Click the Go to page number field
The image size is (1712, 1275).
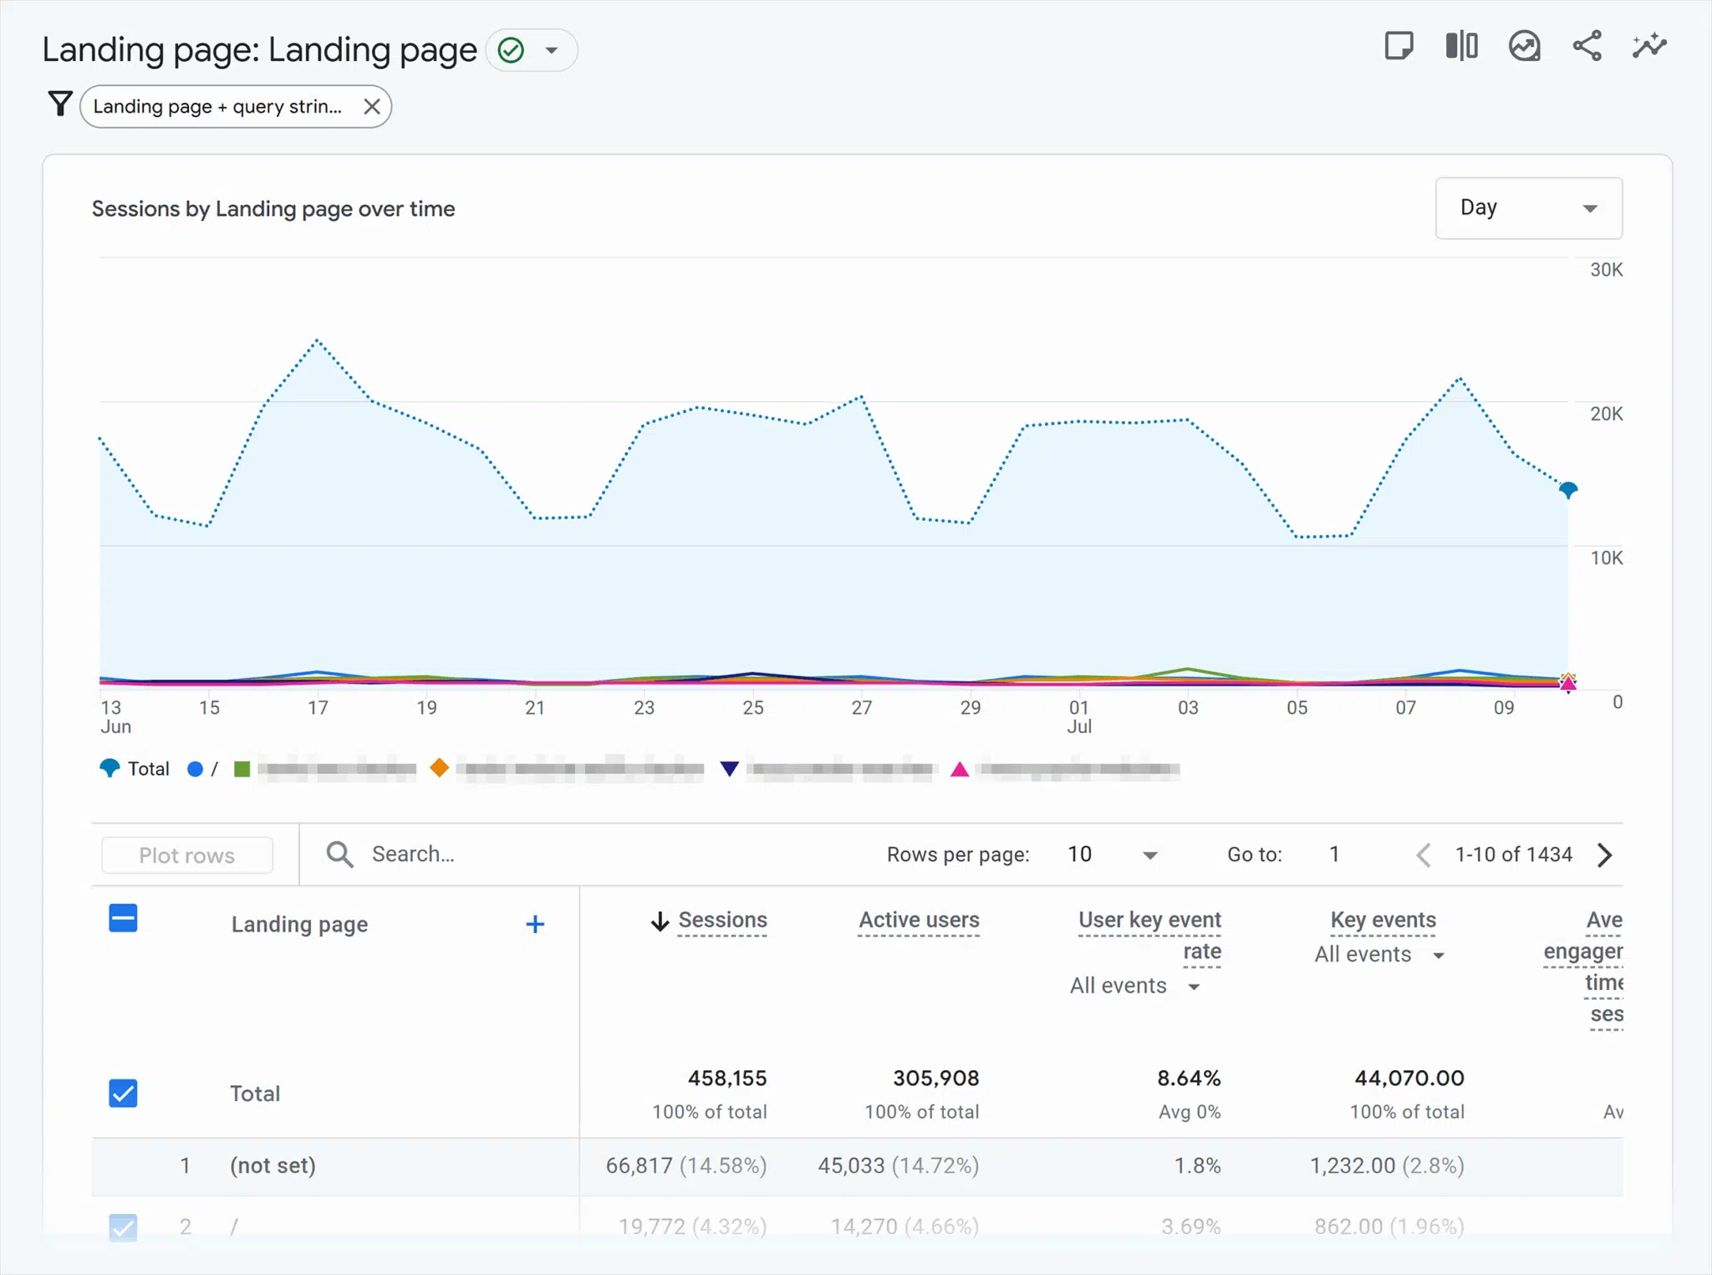pyautogui.click(x=1336, y=854)
